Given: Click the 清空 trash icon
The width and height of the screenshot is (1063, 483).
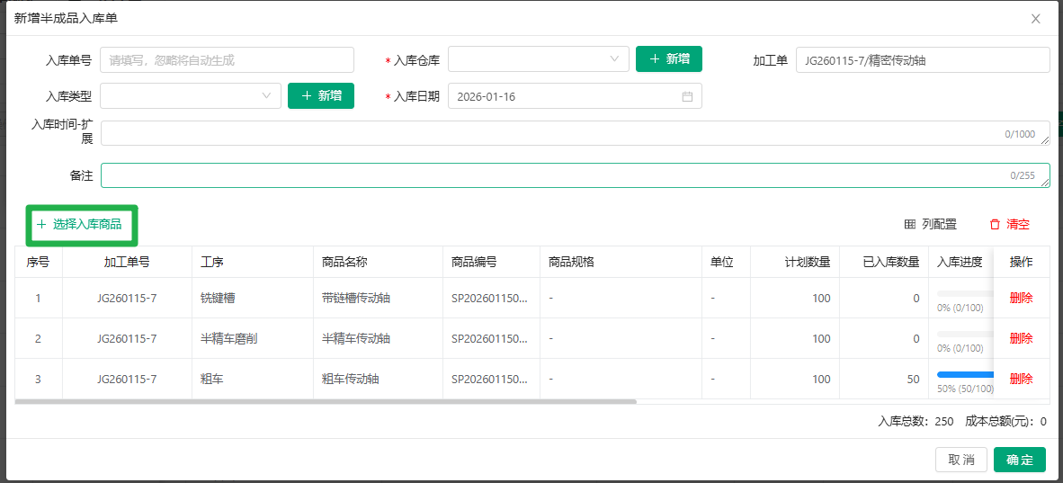Looking at the screenshot, I should pos(995,225).
